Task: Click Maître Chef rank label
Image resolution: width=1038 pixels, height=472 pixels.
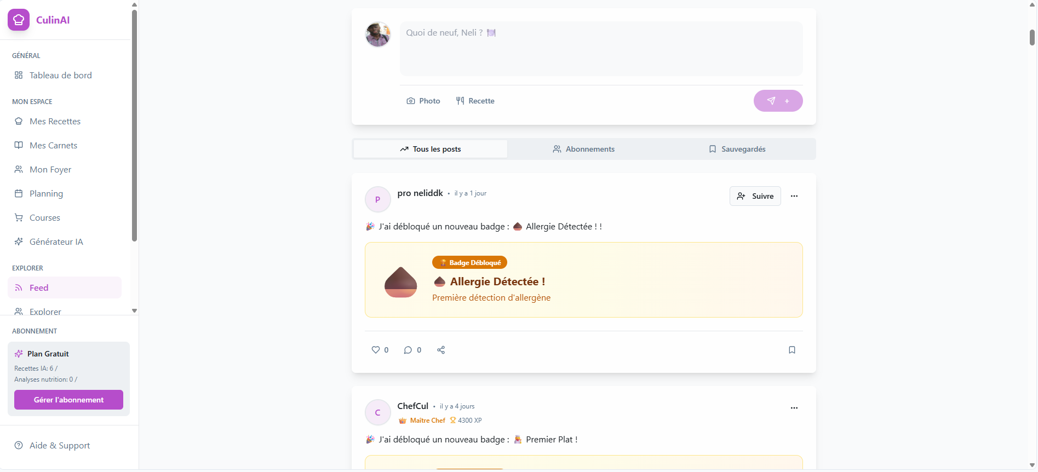Action: (428, 421)
